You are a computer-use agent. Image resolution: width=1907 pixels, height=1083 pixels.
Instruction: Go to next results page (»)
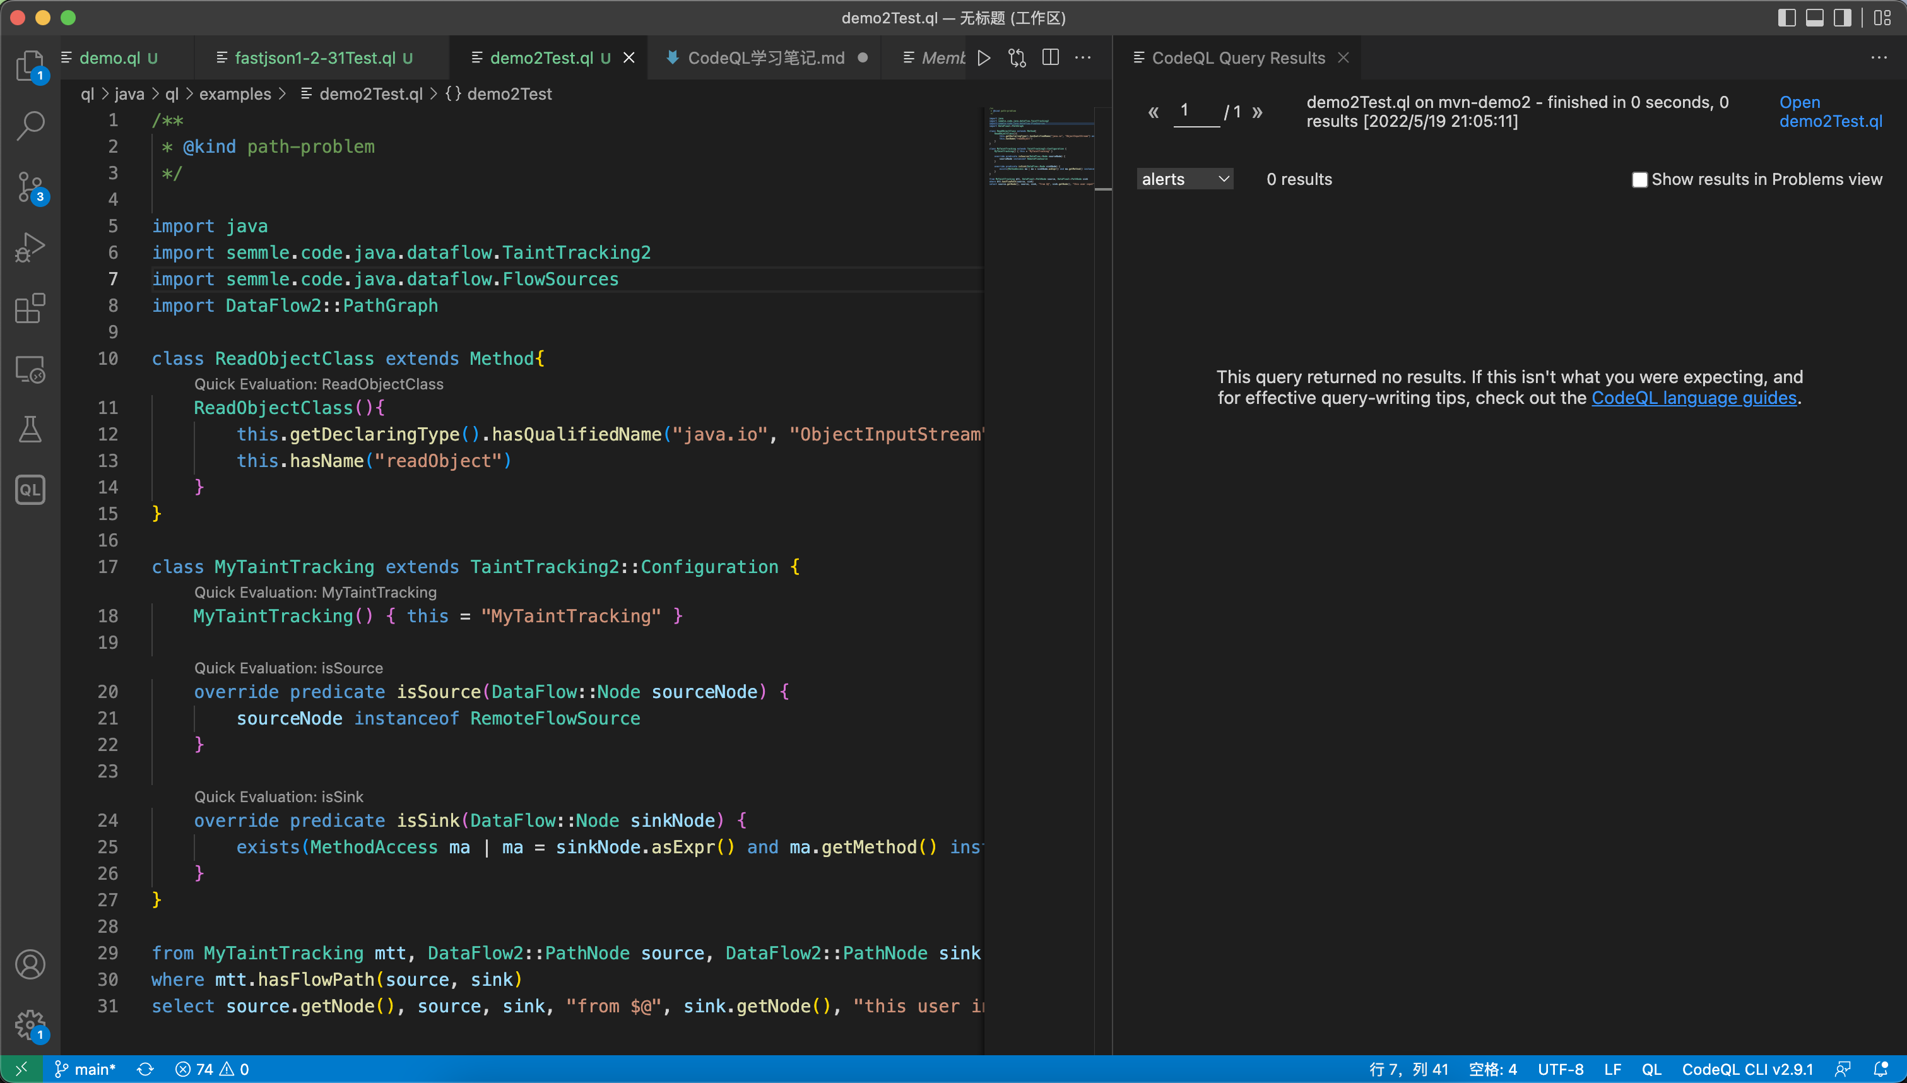tap(1257, 112)
